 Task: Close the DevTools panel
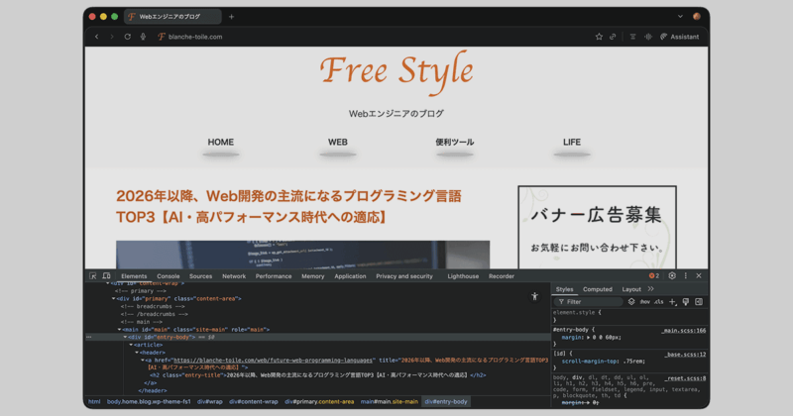[699, 275]
